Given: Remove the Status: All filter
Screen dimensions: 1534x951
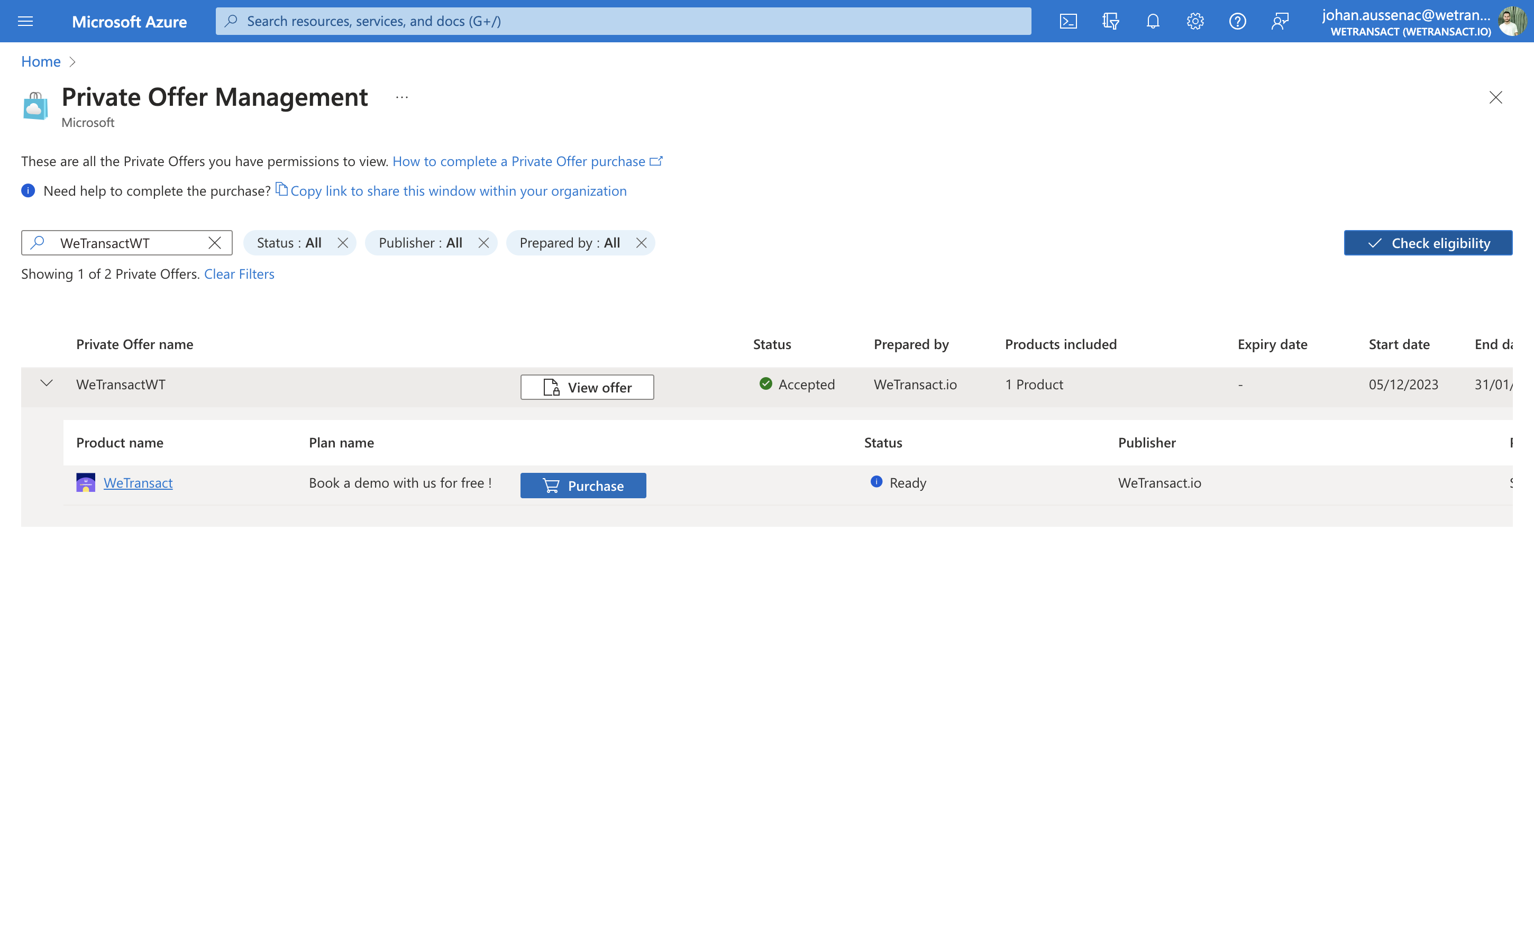Looking at the screenshot, I should point(343,243).
